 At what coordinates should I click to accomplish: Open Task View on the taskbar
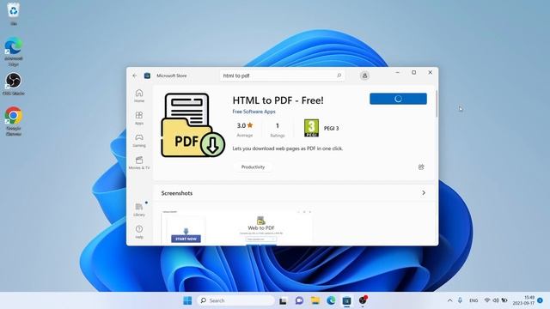(x=283, y=300)
